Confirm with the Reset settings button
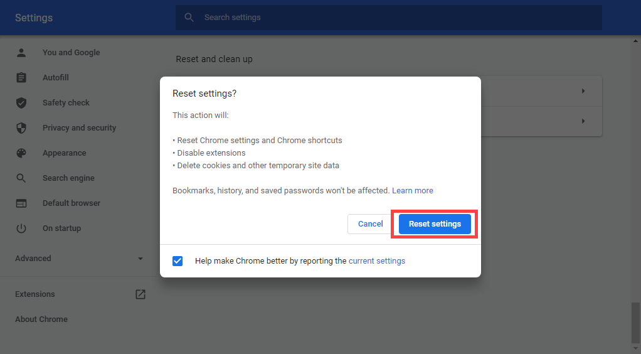Viewport: 641px width, 354px height. [435, 224]
